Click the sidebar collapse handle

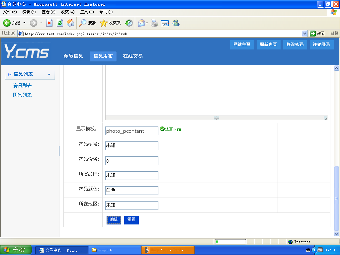[59, 151]
